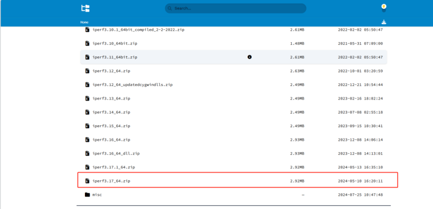Click zip icon beside iperf3.17.1_64.zip
The width and height of the screenshot is (433, 209).
coord(87,167)
